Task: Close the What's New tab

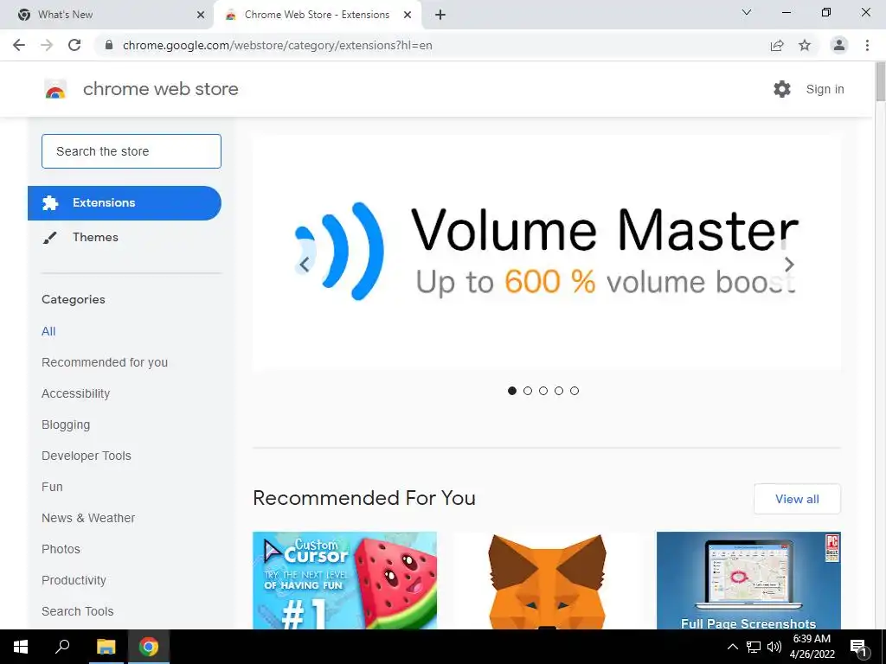Action: point(201,15)
